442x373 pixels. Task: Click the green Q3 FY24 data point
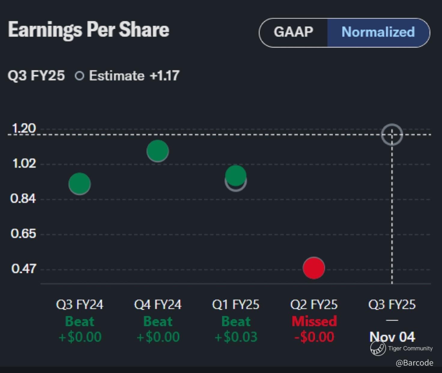pyautogui.click(x=80, y=183)
